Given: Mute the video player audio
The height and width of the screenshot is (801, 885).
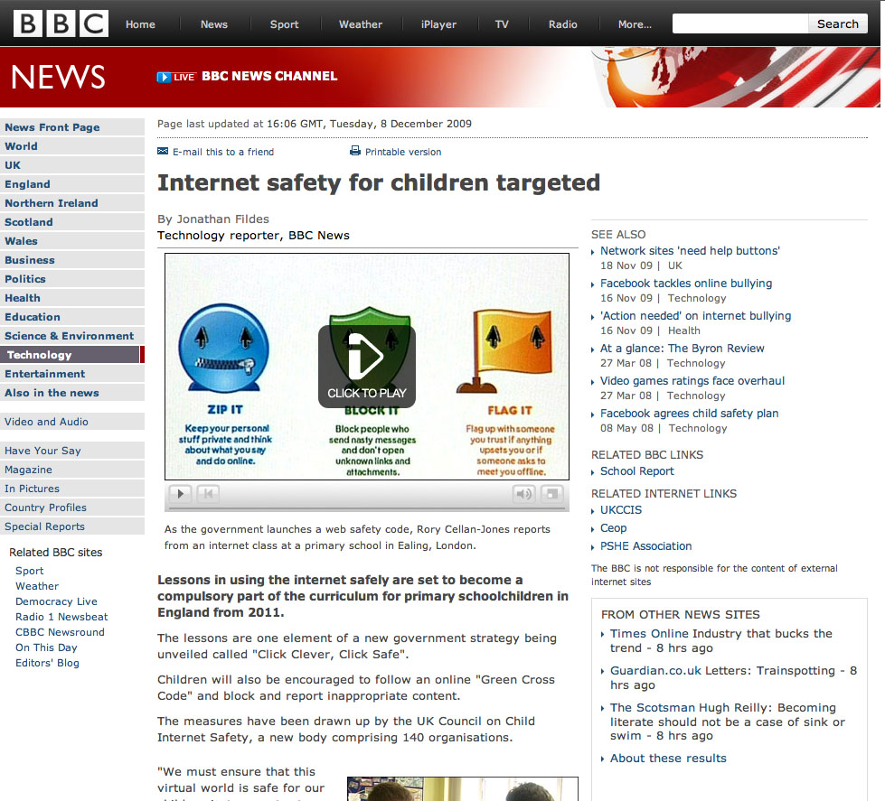Looking at the screenshot, I should pos(523,494).
